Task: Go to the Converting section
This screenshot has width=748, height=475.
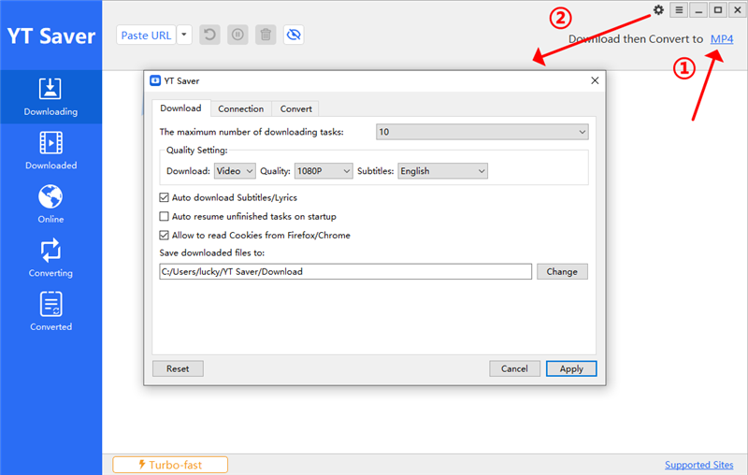Action: [50, 258]
